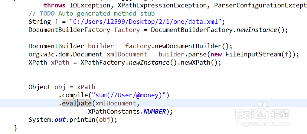Click "builder.parse" method call

tap(183, 54)
